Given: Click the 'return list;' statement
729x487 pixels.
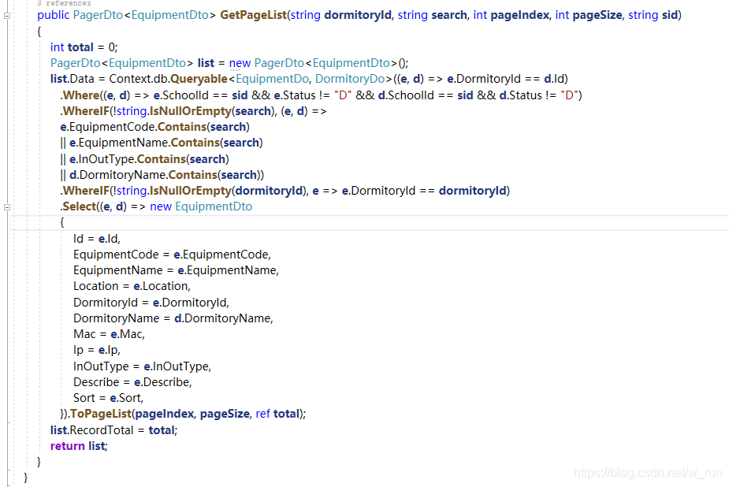Looking at the screenshot, I should click(x=79, y=446).
